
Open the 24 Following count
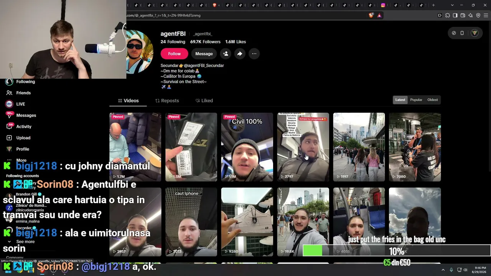coord(173,42)
